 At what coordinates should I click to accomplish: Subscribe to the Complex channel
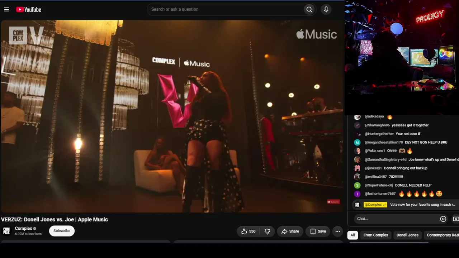click(62, 231)
